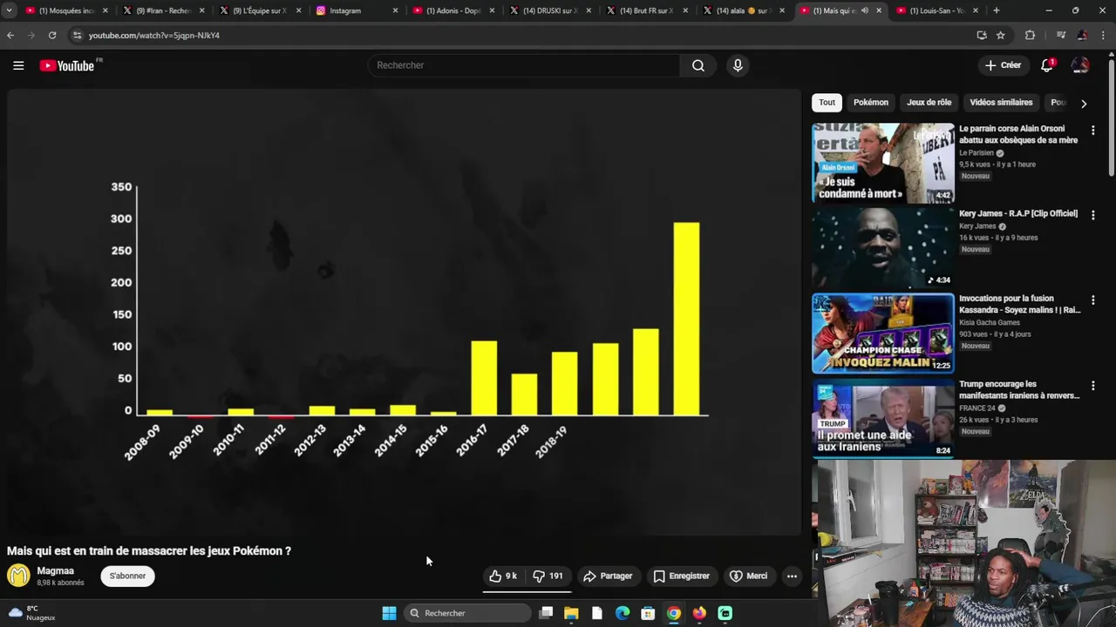Open the Trump "Il promet une aide" thumbnail
This screenshot has width=1116, height=627.
(882, 418)
